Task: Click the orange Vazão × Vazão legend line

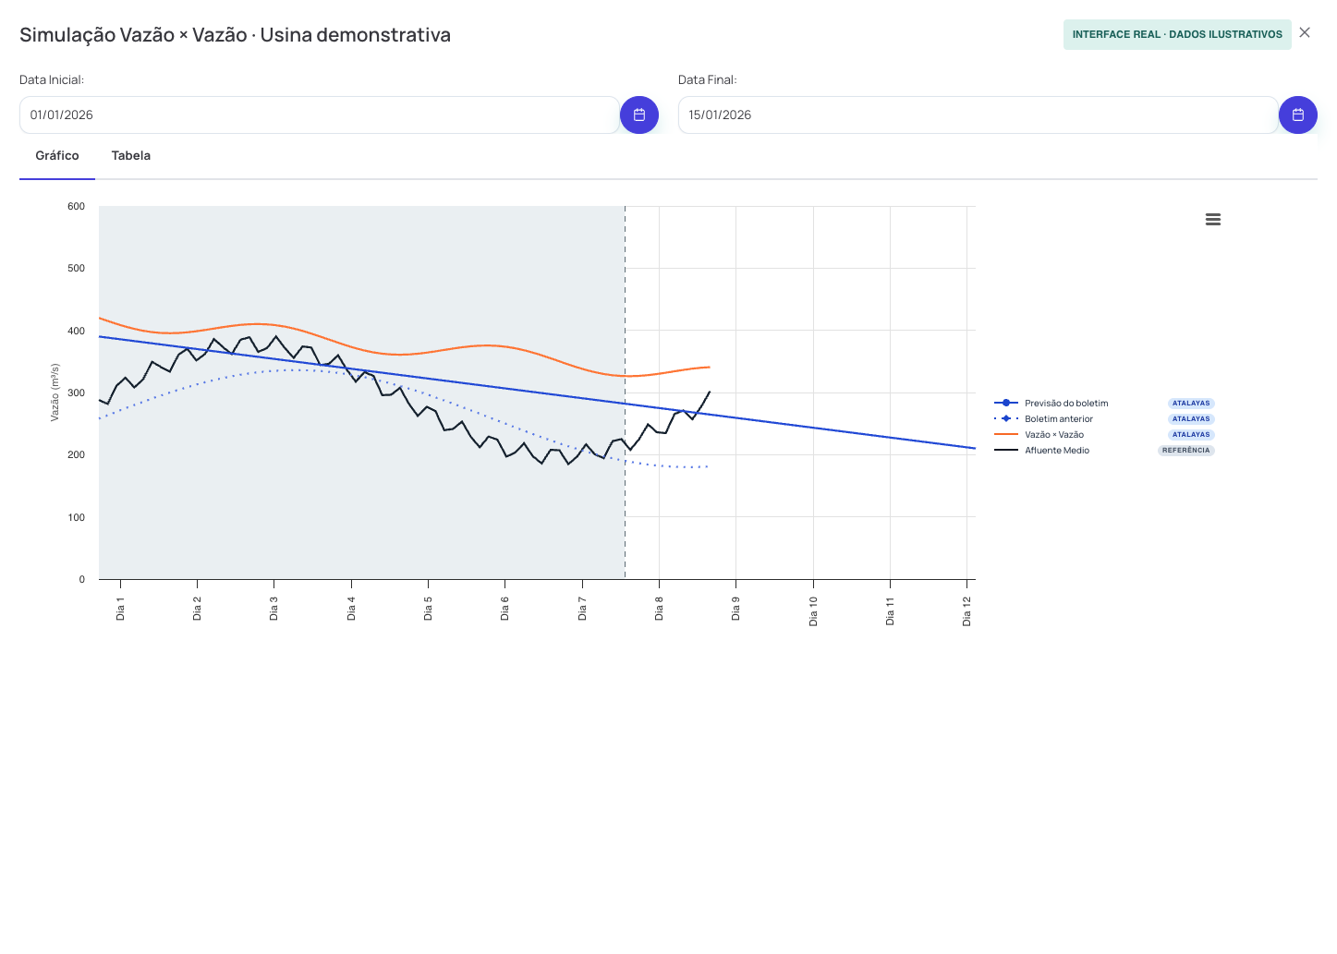Action: coord(1006,434)
